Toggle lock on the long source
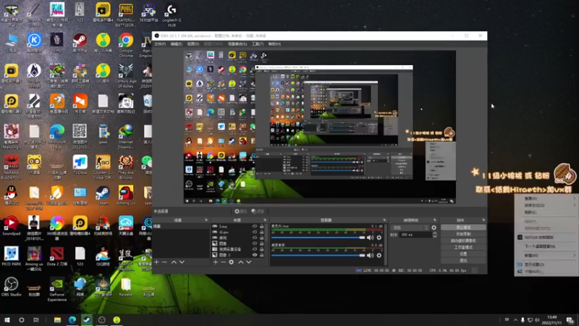Viewport: 579px width, 326px height. point(262,226)
